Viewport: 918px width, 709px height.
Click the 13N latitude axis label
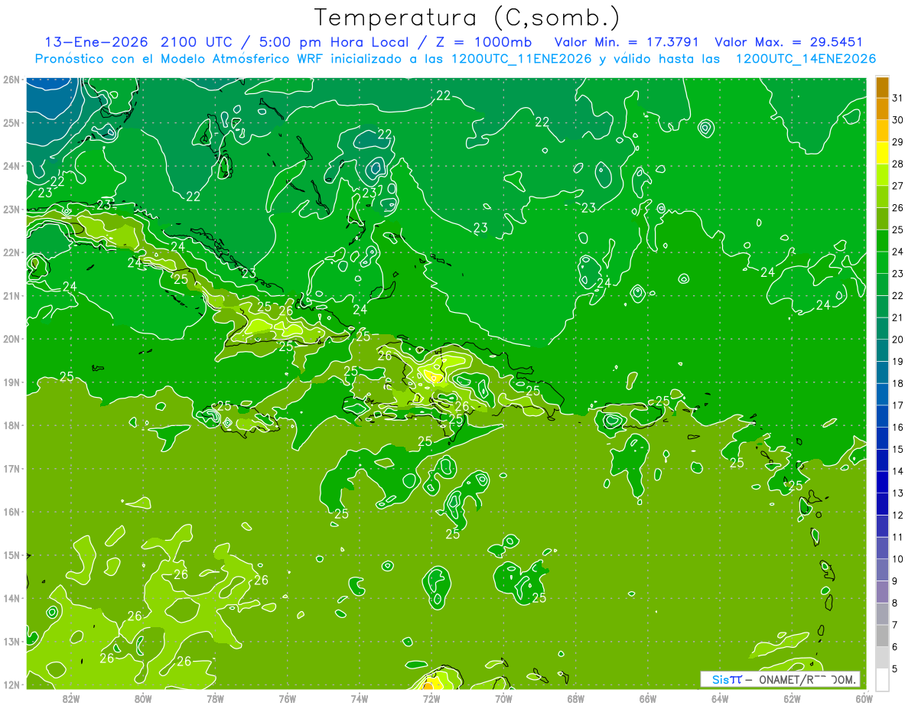pos(12,642)
